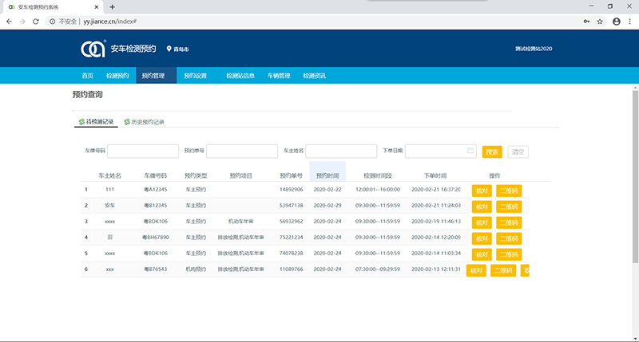Switch to 历史预约记录 tab
The image size is (639, 342).
click(145, 122)
